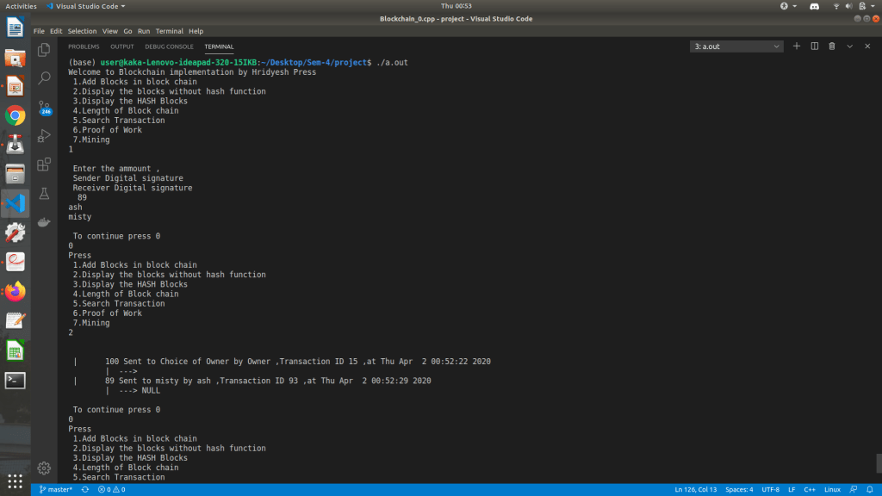Switch to the PROBLEMS tab
This screenshot has width=882, height=496.
pos(84,46)
